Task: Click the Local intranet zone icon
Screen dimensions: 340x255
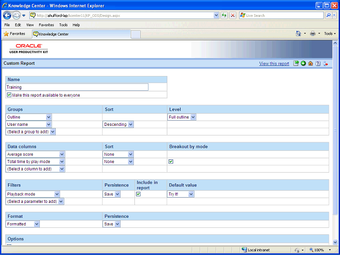Action: tap(244, 250)
